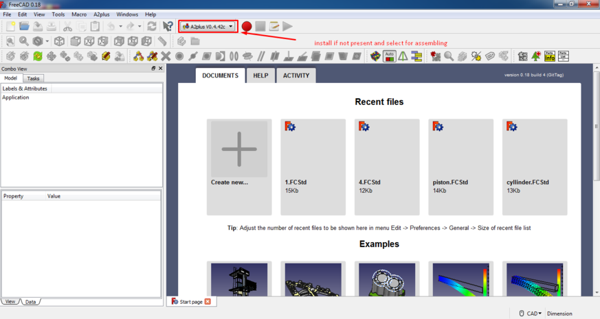Click the Fit all view icon
Screen dimensions: 600x319
click(x=10, y=41)
